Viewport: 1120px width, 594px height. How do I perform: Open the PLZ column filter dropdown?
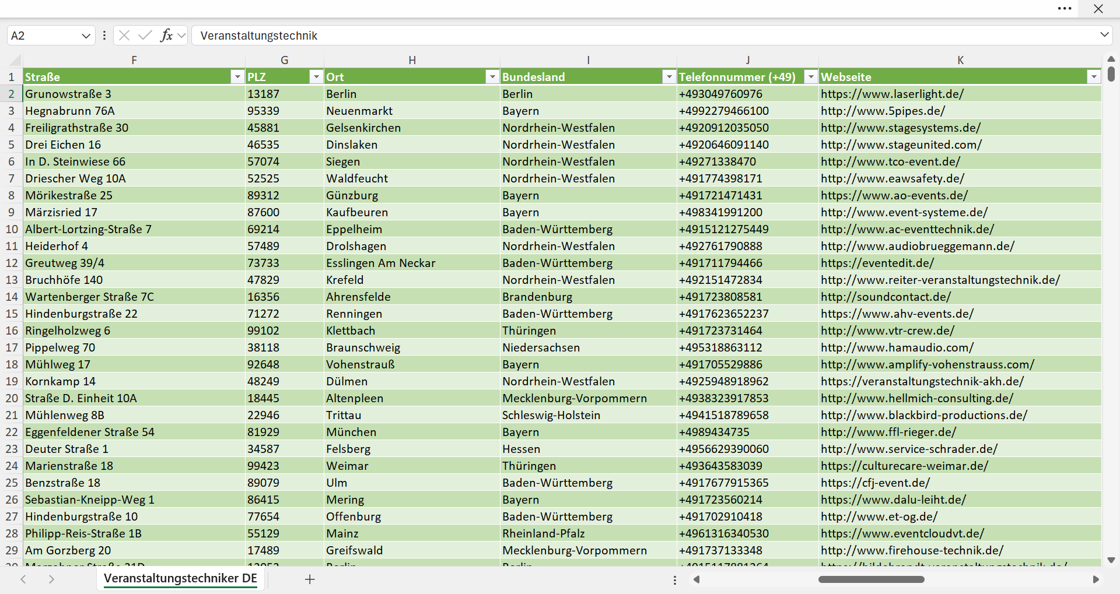click(x=316, y=77)
